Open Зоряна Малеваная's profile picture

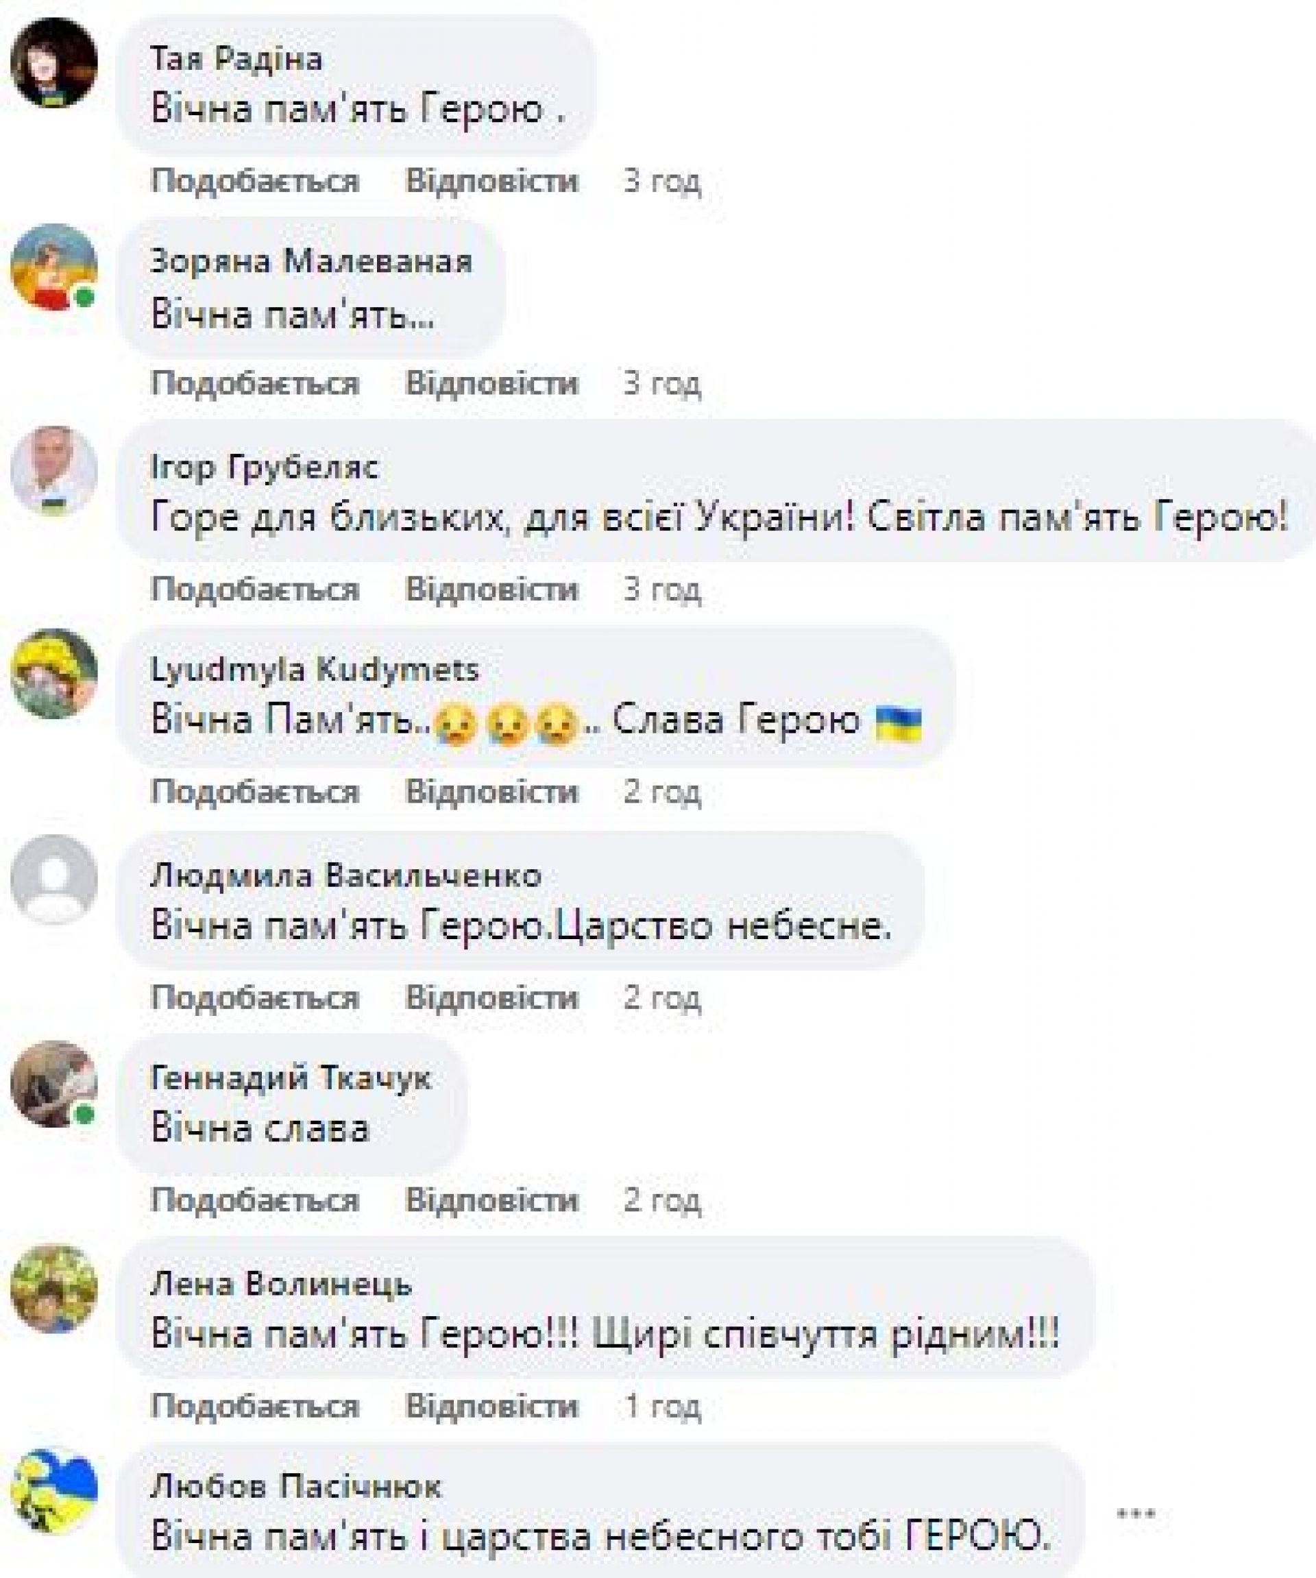tap(54, 267)
